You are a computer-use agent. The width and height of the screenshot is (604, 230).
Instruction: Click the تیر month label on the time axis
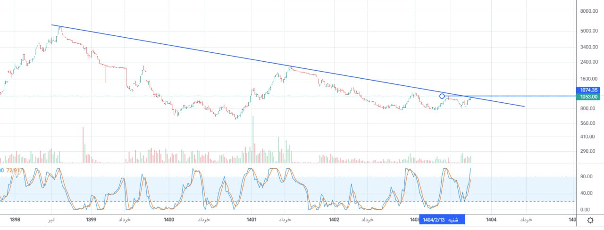click(50, 220)
